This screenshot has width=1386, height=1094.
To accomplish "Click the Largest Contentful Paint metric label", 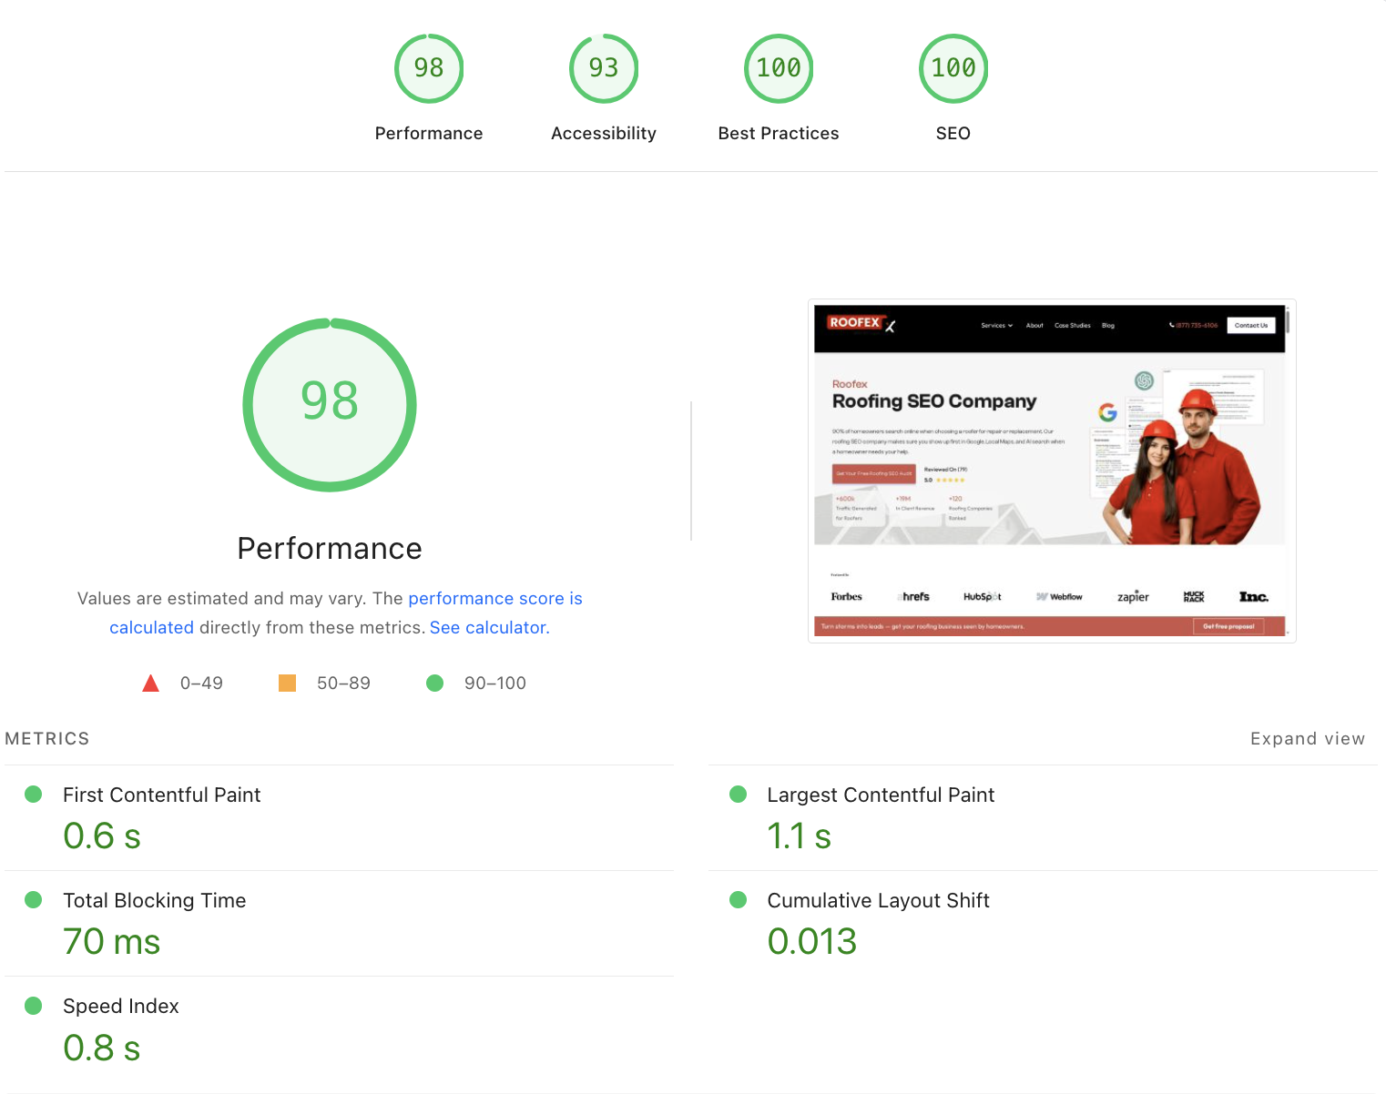I will (x=881, y=795).
